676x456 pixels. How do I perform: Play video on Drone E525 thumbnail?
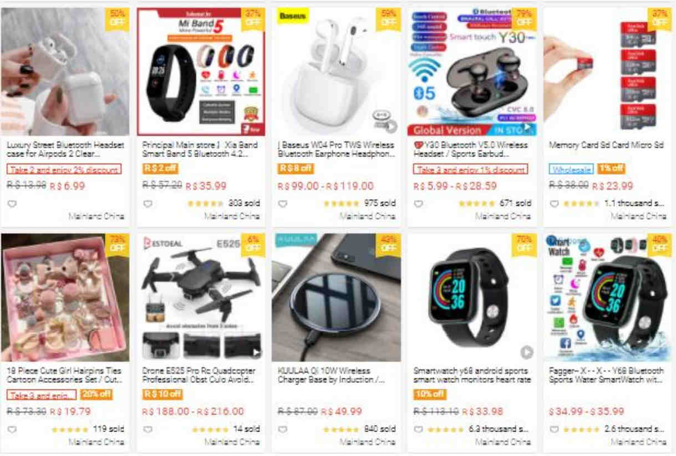pyautogui.click(x=256, y=352)
